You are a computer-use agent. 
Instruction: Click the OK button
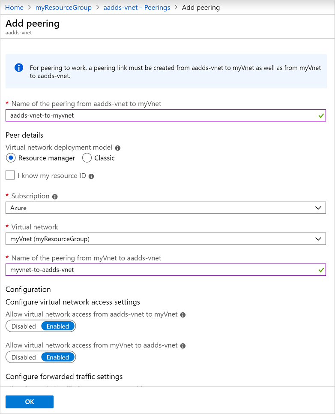tap(29, 402)
